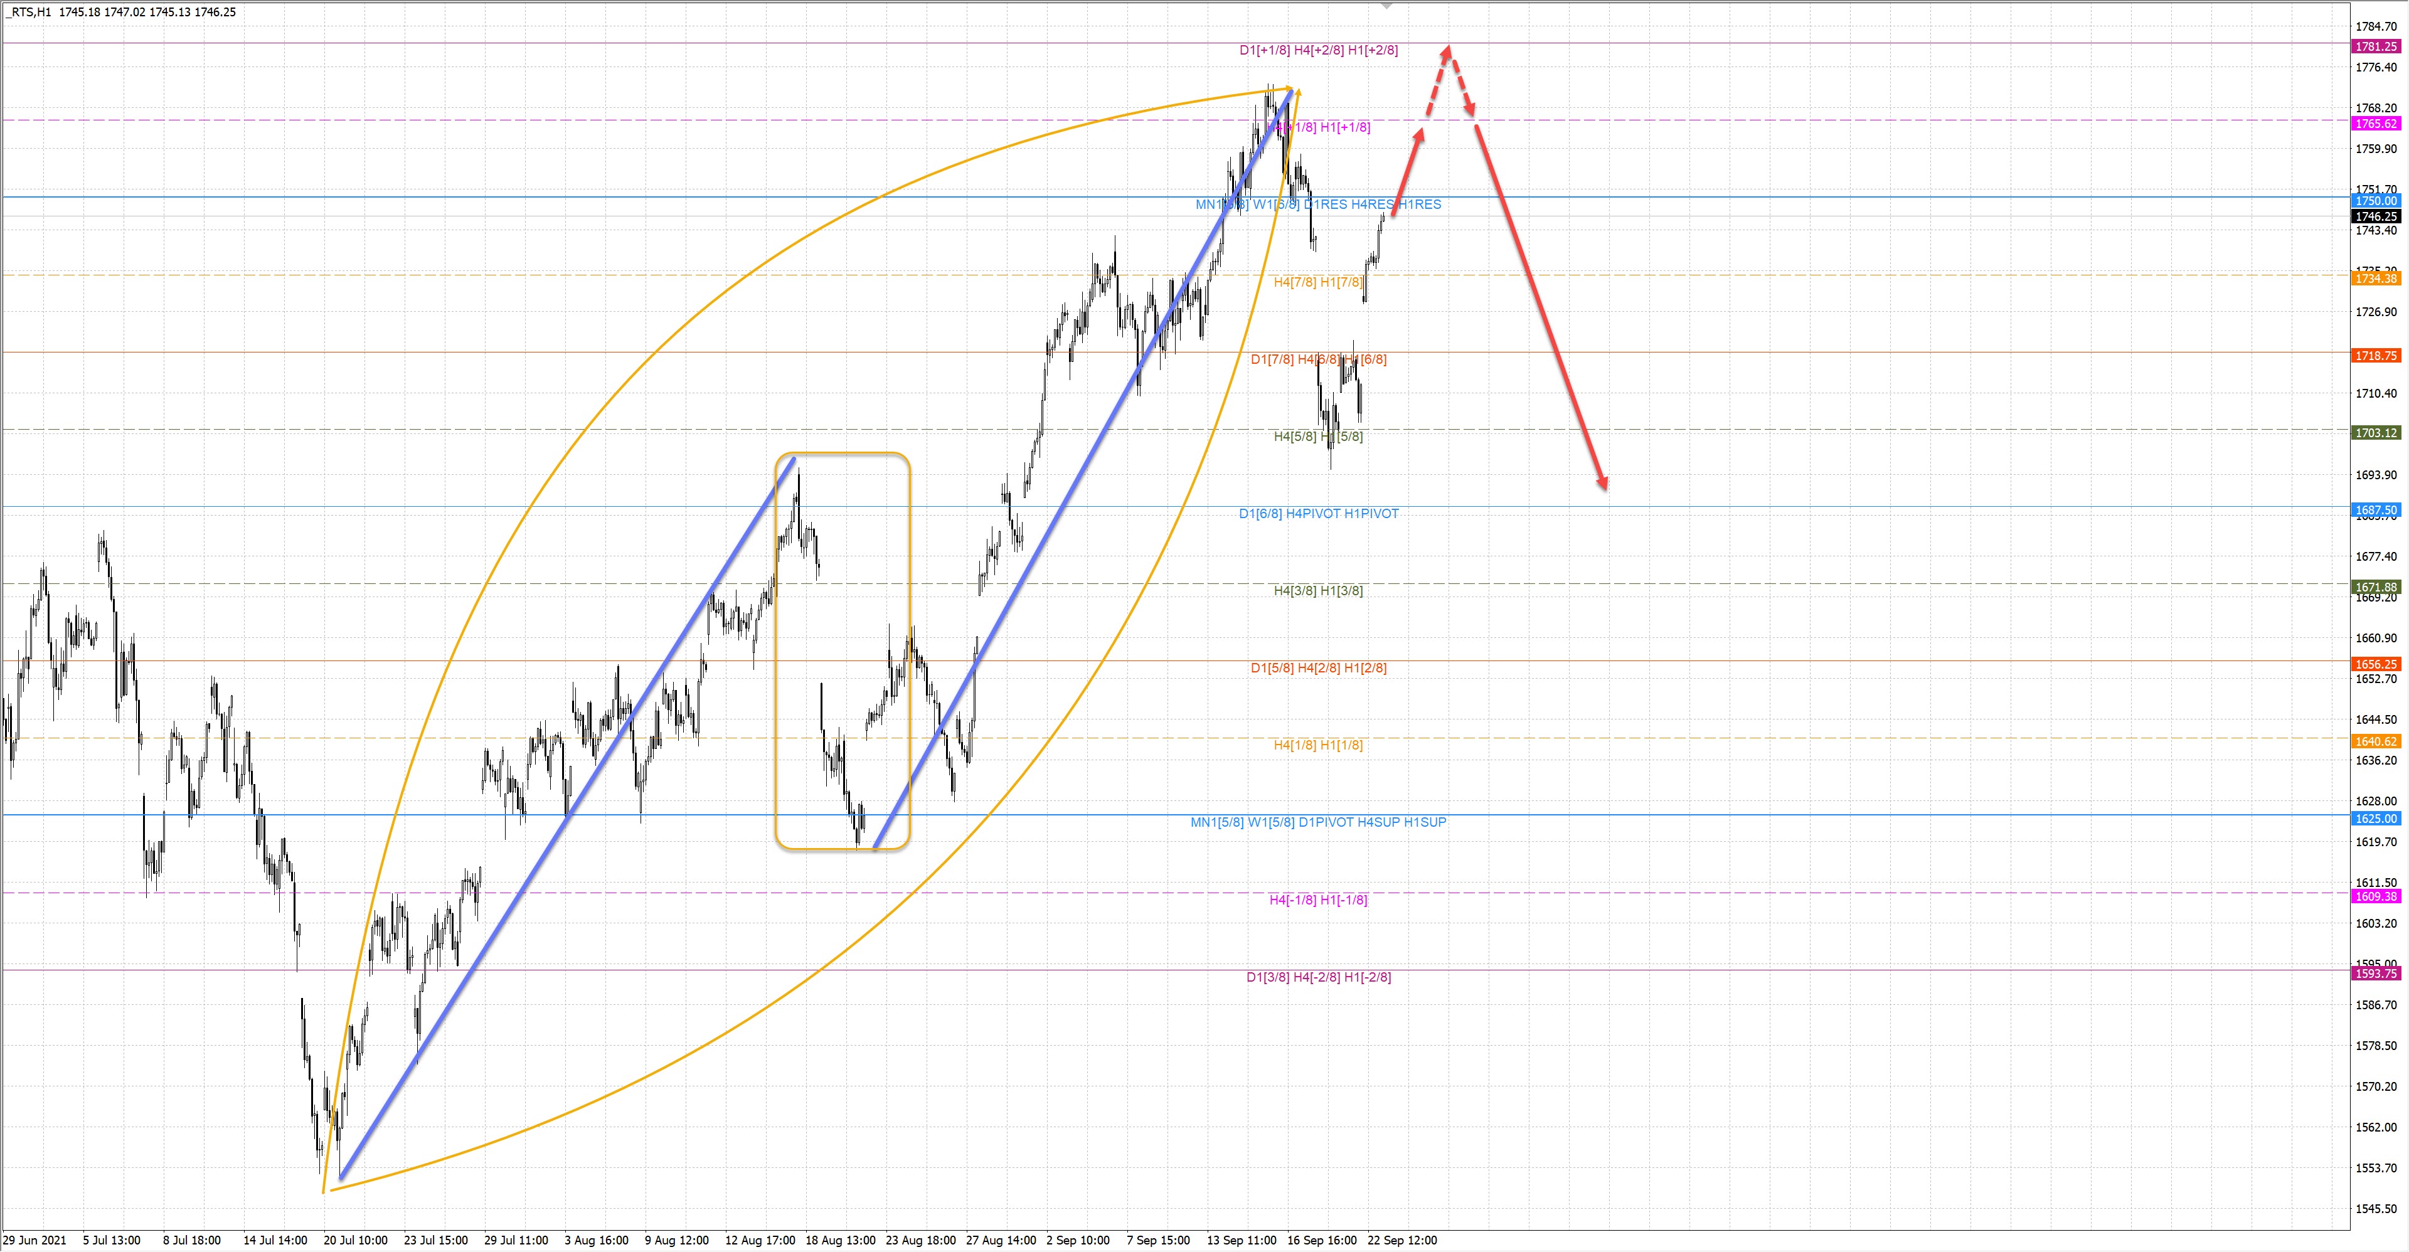This screenshot has width=2409, height=1252.
Task: Click the tip of the dashed red arrow peak
Action: [1447, 48]
